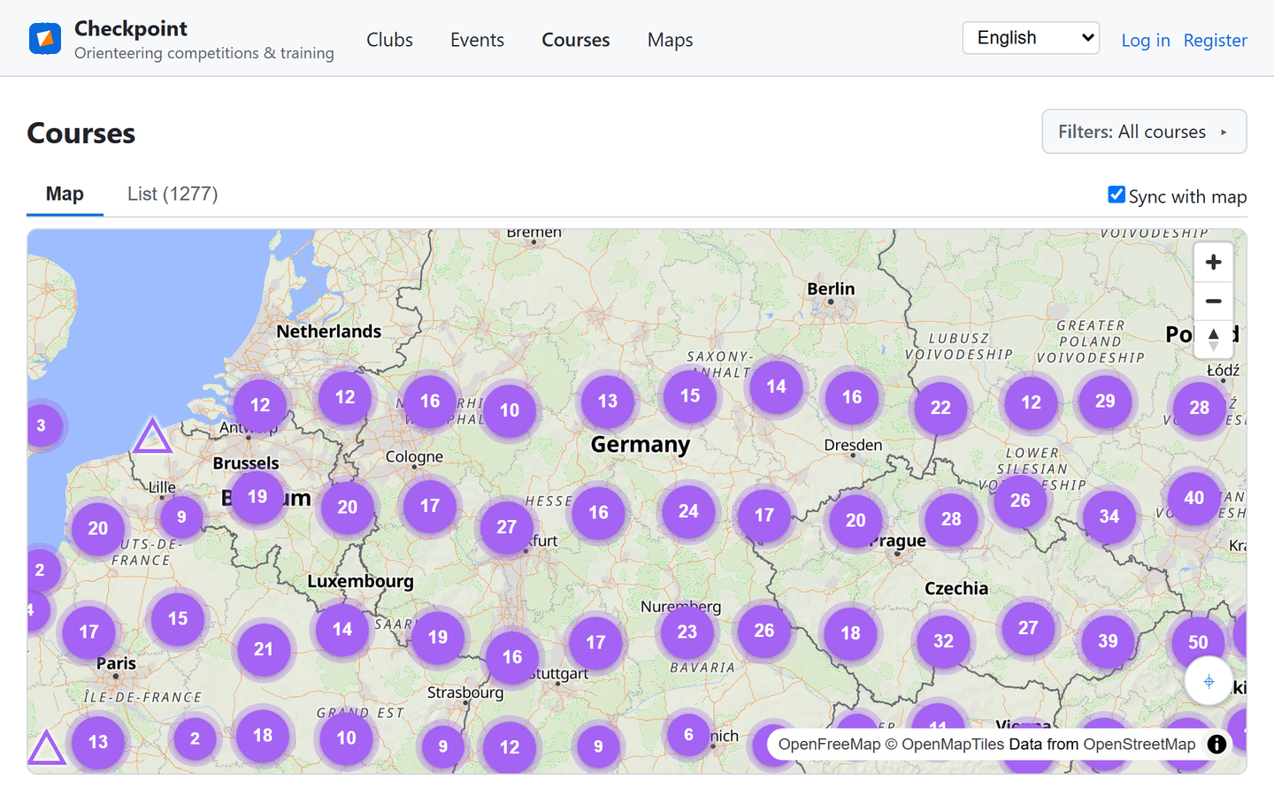
Task: Zoom out on the courses map
Action: (1213, 301)
